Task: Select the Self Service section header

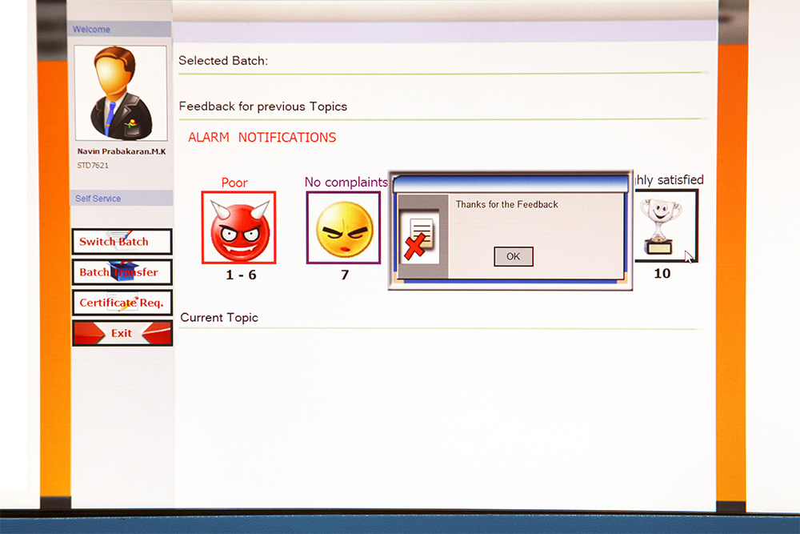Action: click(x=98, y=199)
